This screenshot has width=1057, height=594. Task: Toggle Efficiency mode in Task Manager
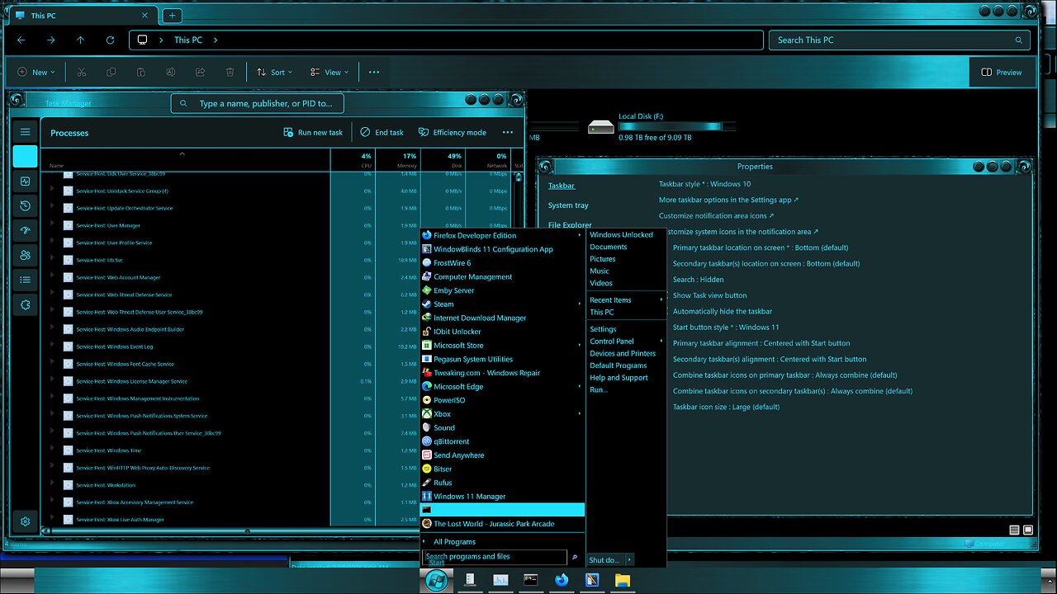(452, 132)
